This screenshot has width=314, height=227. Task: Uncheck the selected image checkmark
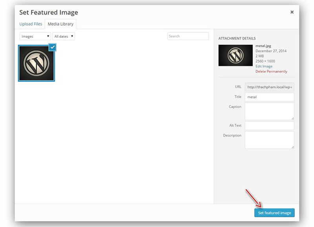(53, 47)
